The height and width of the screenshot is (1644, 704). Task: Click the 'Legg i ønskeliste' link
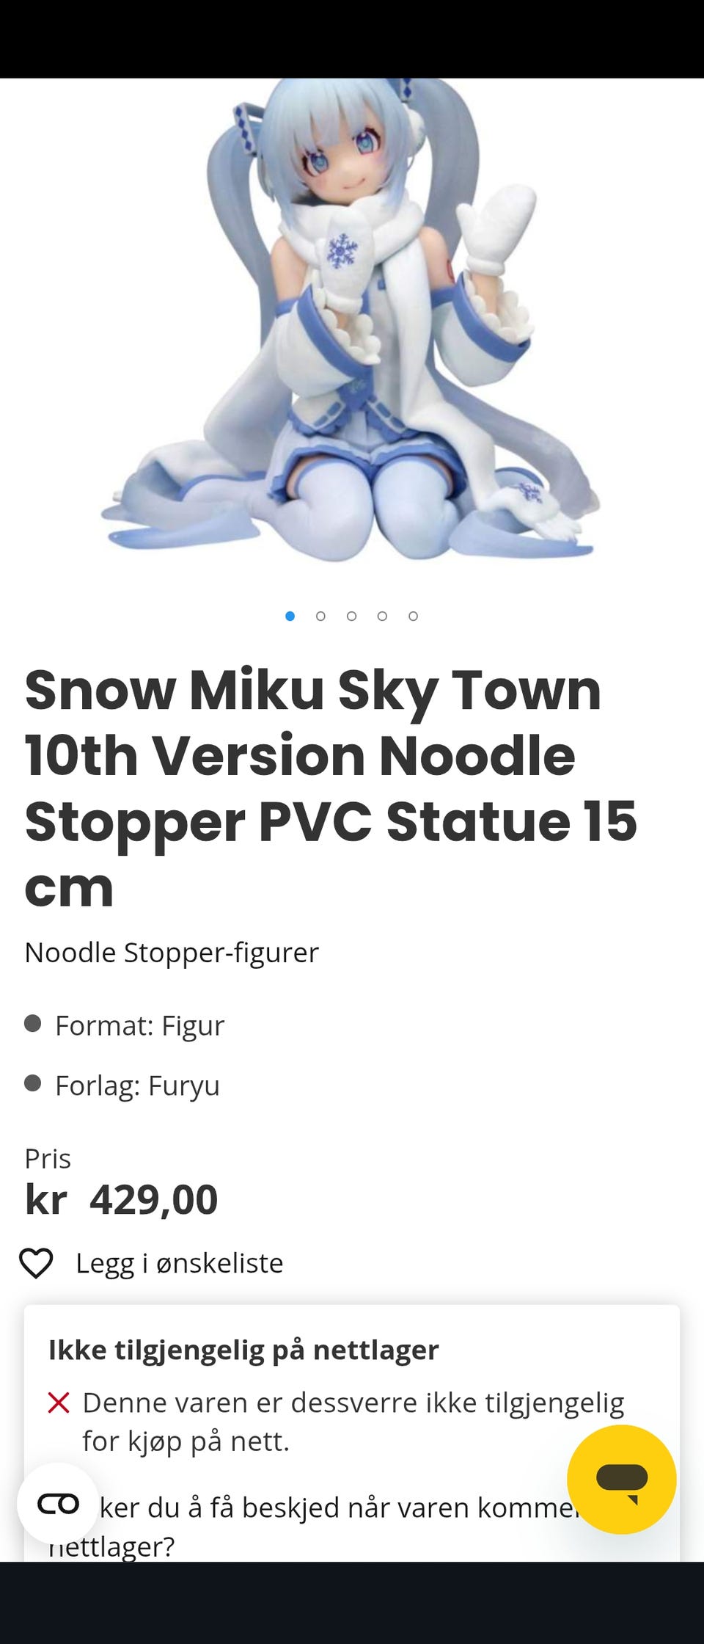[180, 1263]
